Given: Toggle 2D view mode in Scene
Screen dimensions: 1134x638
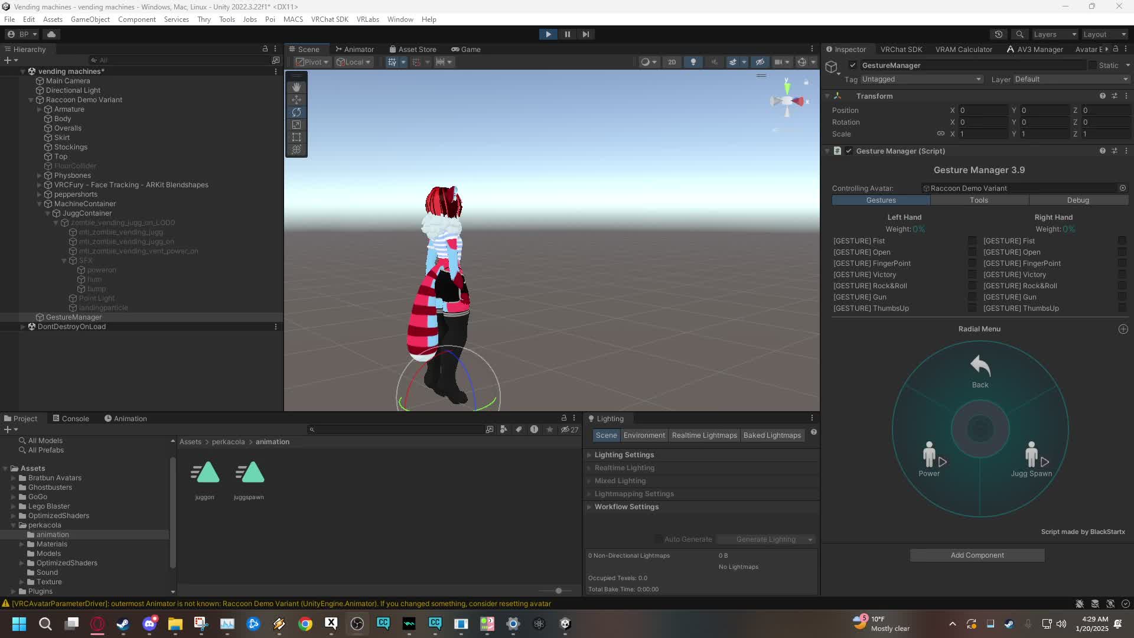Looking at the screenshot, I should coord(672,62).
